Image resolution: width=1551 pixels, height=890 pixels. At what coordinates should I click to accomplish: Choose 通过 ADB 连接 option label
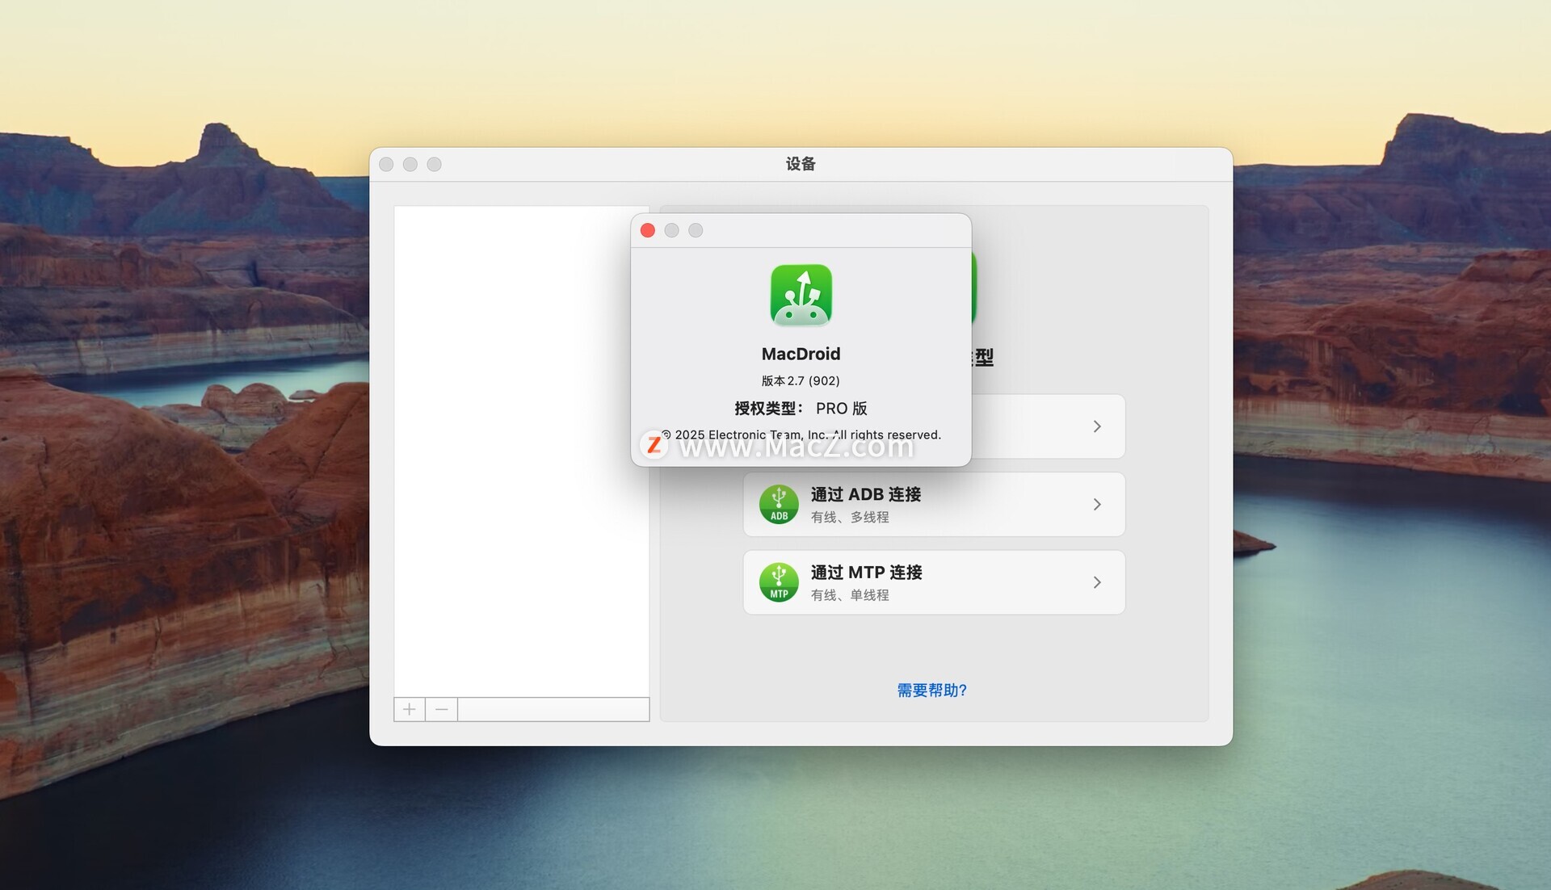[866, 494]
